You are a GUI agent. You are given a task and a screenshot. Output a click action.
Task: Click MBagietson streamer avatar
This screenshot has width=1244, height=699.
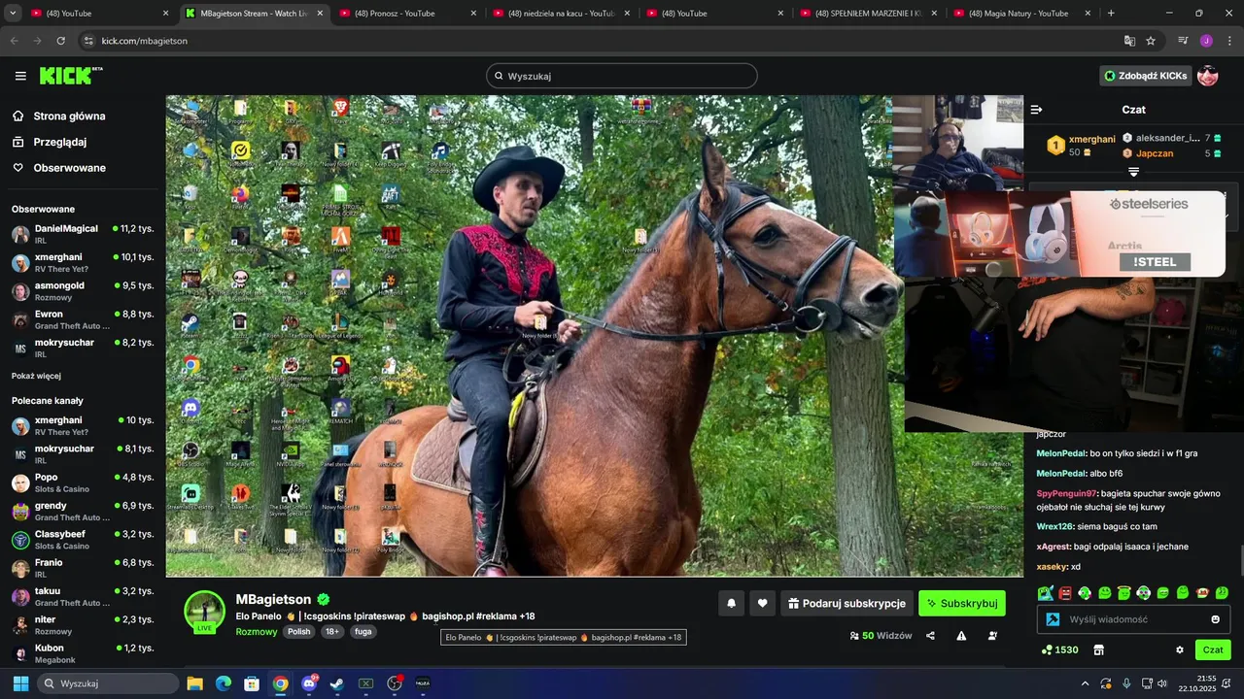(205, 611)
